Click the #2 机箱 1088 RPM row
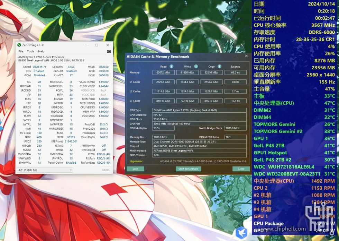The height and width of the screenshot is (241, 339). pos(294,195)
